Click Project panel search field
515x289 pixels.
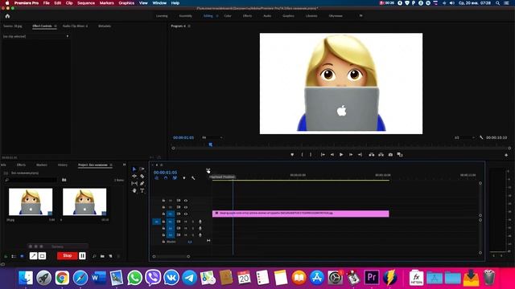click(x=31, y=180)
